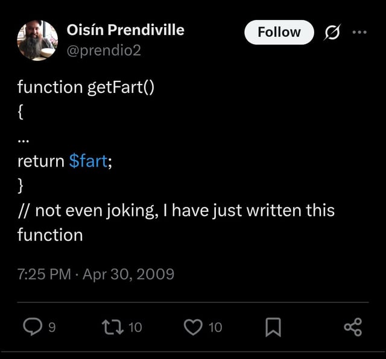Click the Apr 30, 2009 date
This screenshot has width=386, height=359.
[x=128, y=275]
